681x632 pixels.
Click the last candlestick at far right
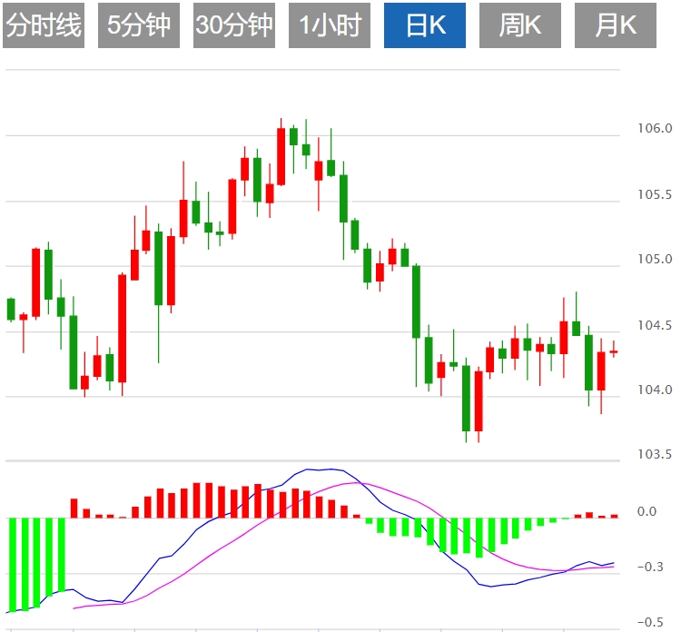(614, 351)
